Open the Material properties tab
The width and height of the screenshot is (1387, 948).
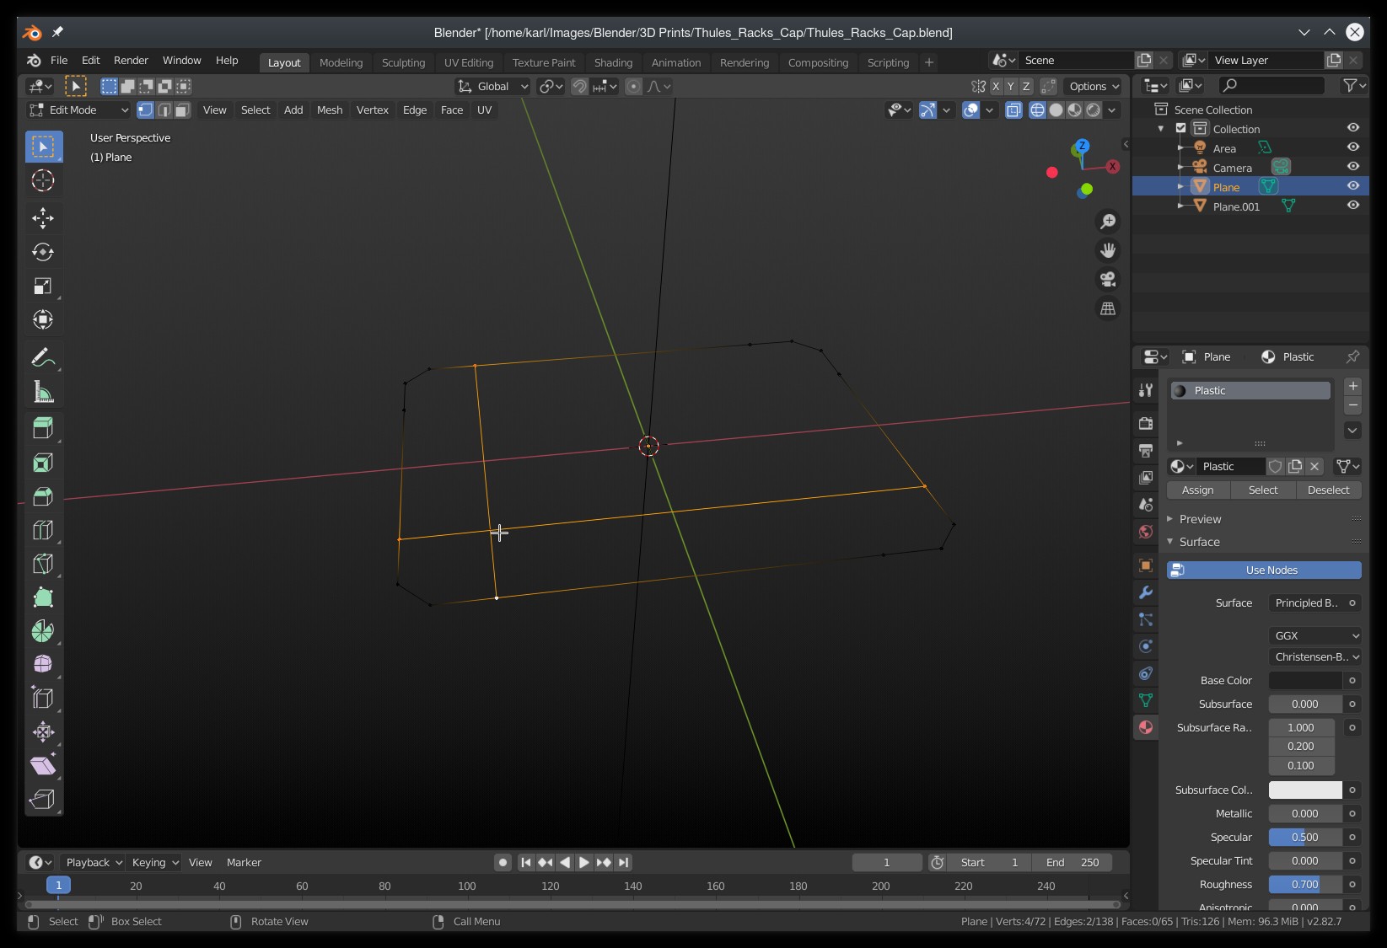click(x=1146, y=727)
